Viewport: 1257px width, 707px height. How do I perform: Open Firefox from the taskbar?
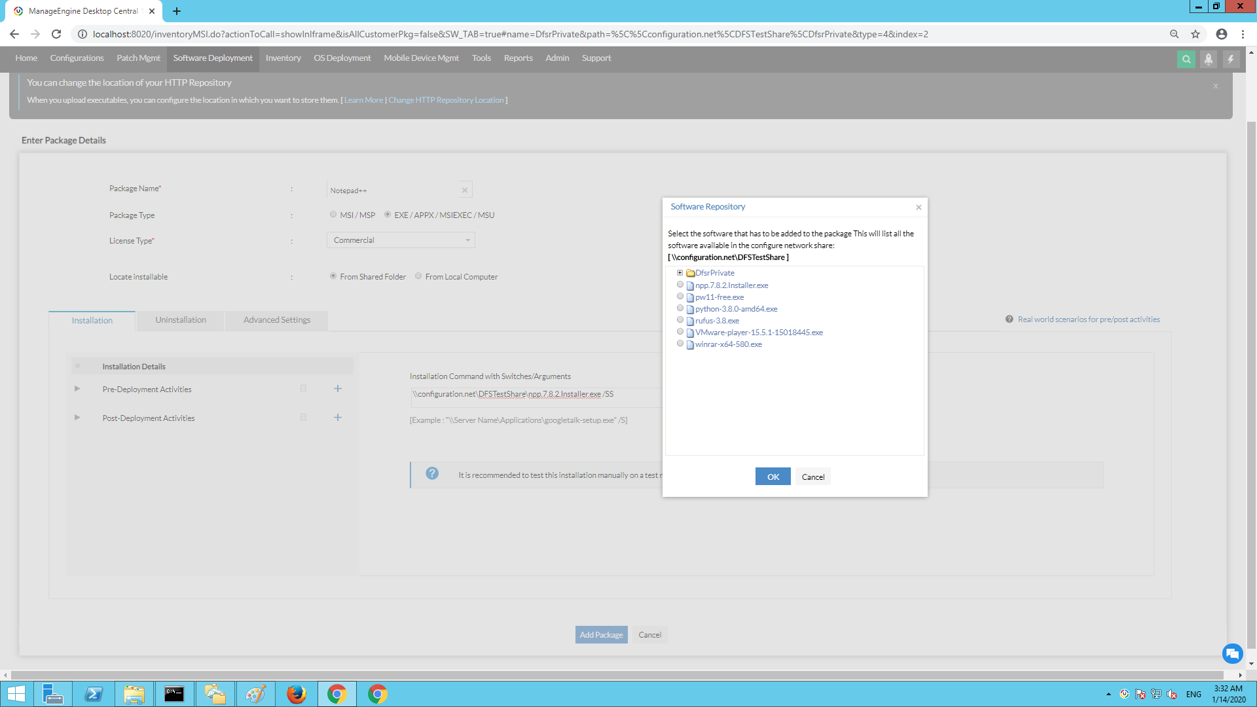(x=296, y=694)
